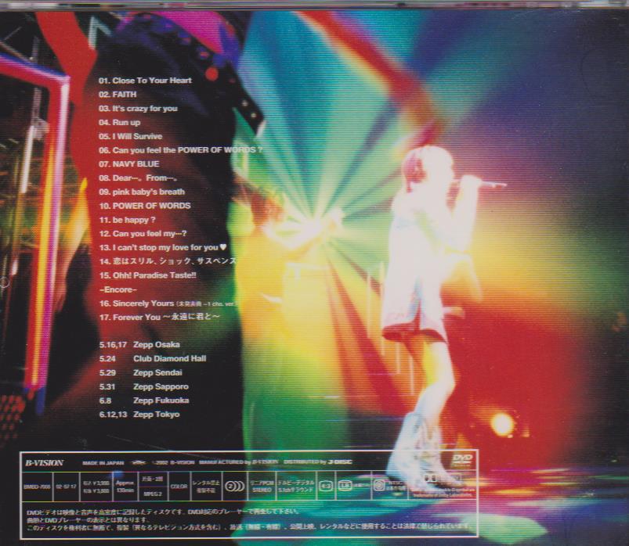Viewport: 629px width, 546px height.
Task: Click the audio tracks disc icon
Action: point(234,487)
